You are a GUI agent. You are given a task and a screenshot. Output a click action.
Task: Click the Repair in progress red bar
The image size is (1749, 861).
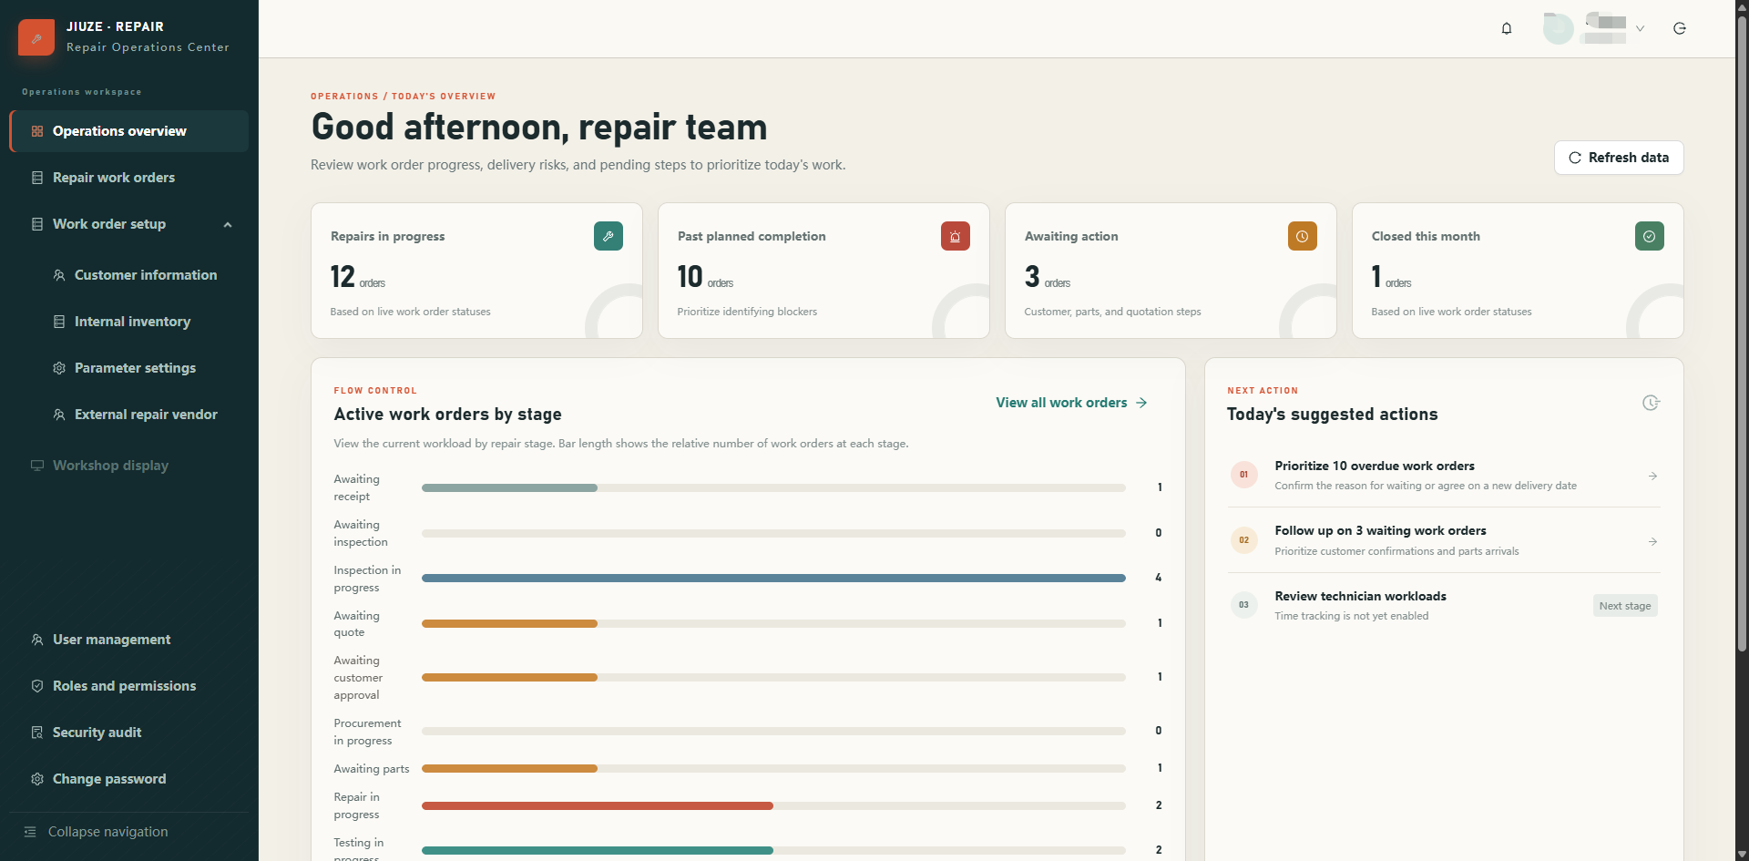pos(598,805)
